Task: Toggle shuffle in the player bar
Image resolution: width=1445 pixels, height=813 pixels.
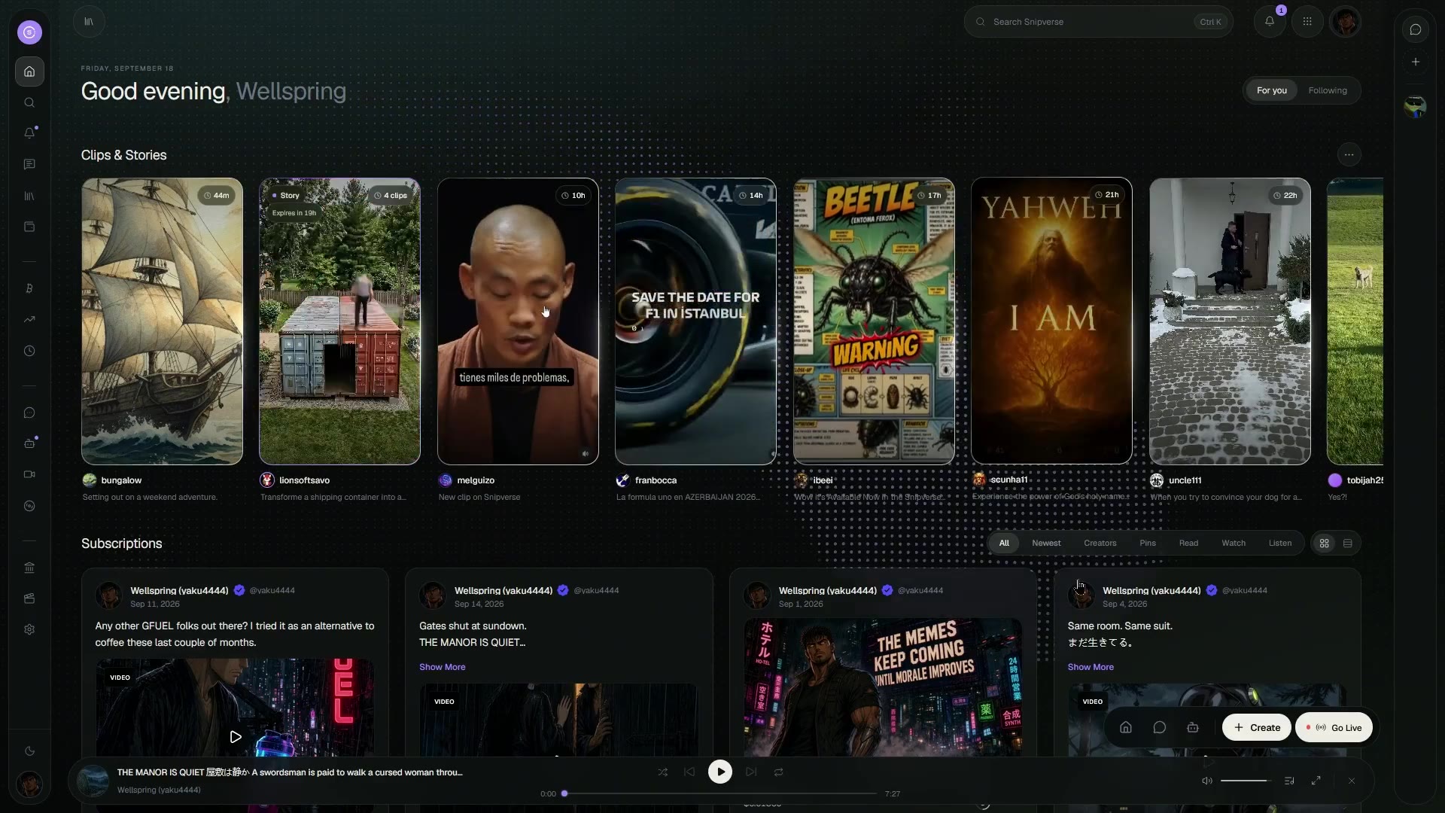Action: (662, 772)
